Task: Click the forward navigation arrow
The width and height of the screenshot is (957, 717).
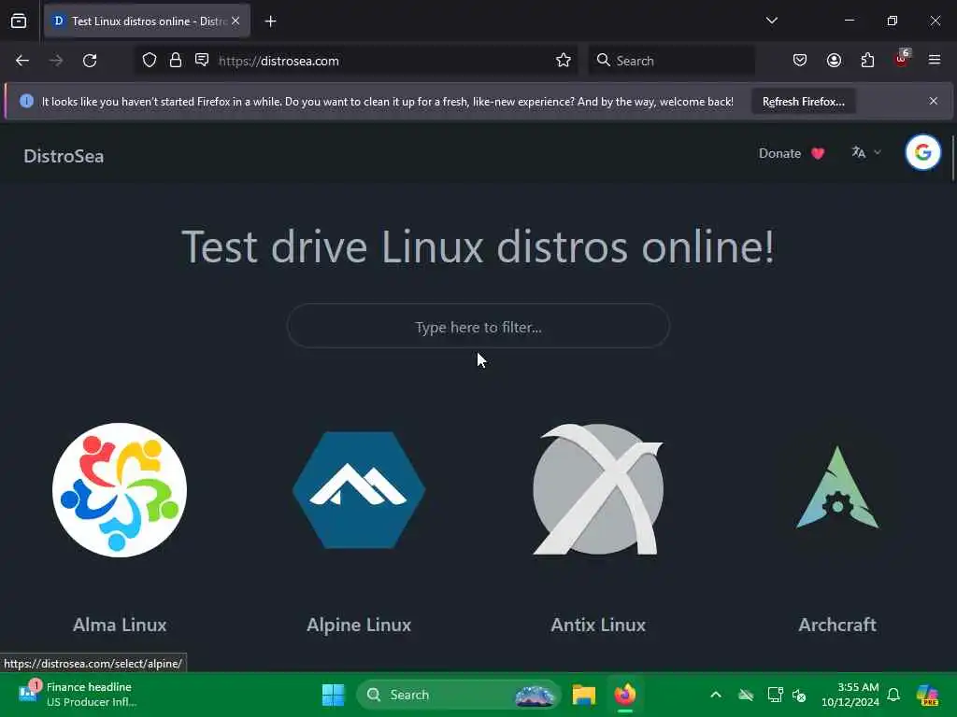Action: [x=55, y=61]
